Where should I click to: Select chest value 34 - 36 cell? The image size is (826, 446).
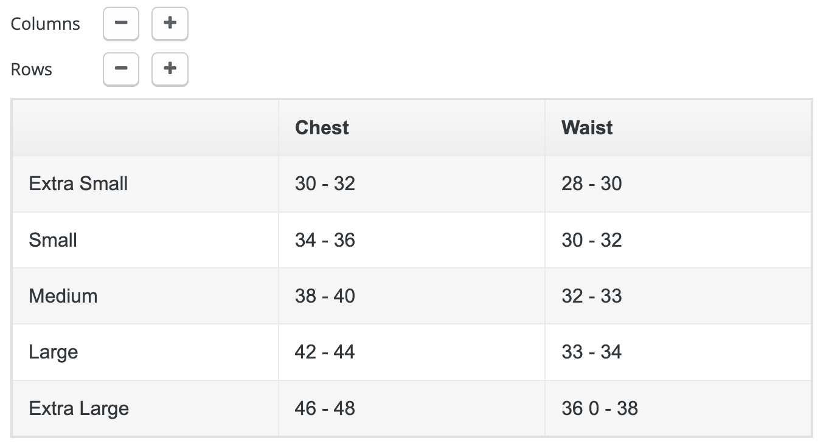tap(412, 240)
